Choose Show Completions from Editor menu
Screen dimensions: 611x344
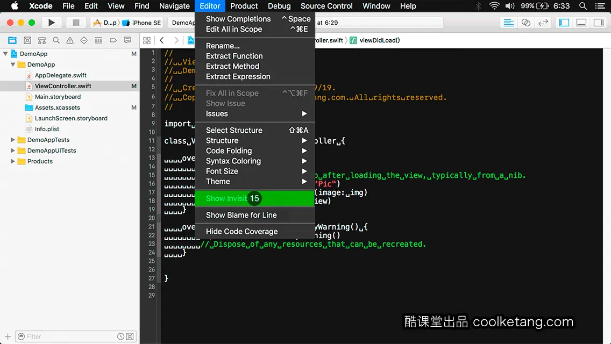(255, 19)
